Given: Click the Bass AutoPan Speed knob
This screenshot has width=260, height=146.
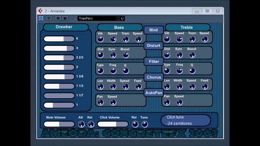Looking at the screenshot, I should [x=113, y=102].
